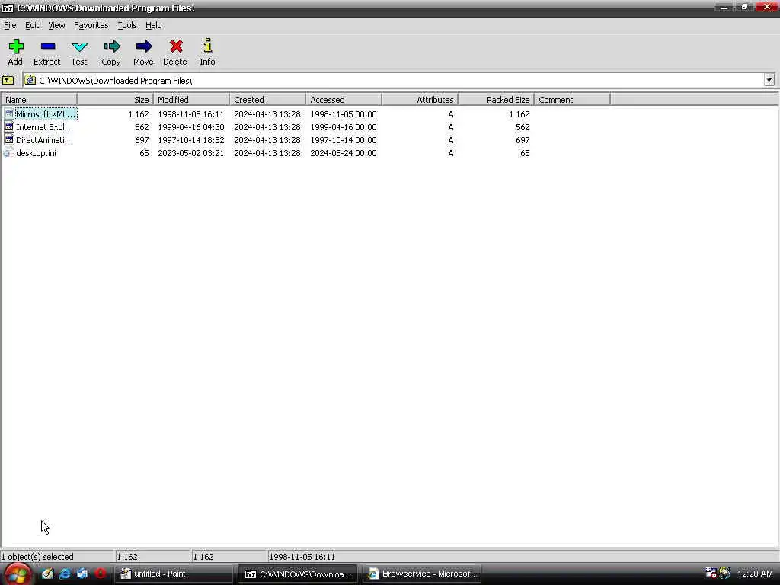Click the DirectAnimati... file icon
This screenshot has height=585, width=780.
point(8,140)
